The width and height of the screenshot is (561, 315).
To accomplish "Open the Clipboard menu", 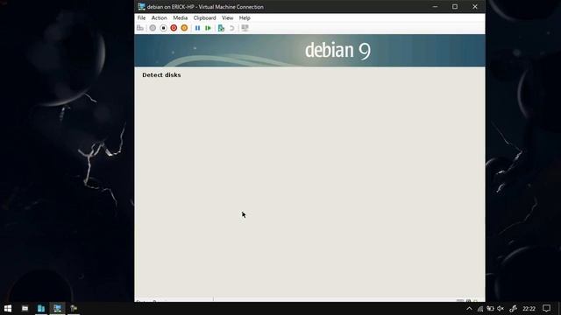I will (x=204, y=17).
